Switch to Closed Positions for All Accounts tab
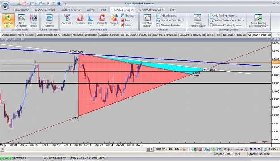 tap(54, 35)
